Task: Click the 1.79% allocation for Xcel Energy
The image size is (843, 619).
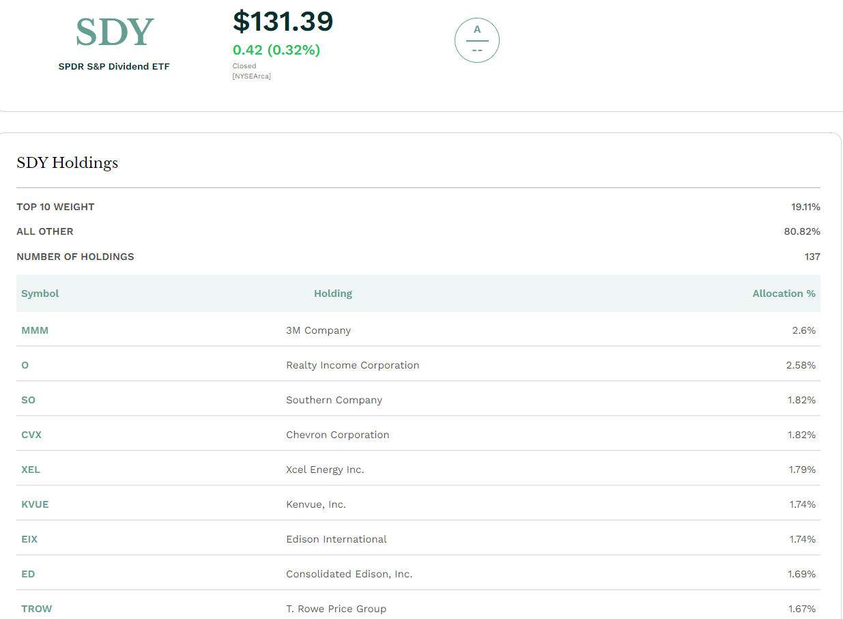Action: tap(802, 470)
